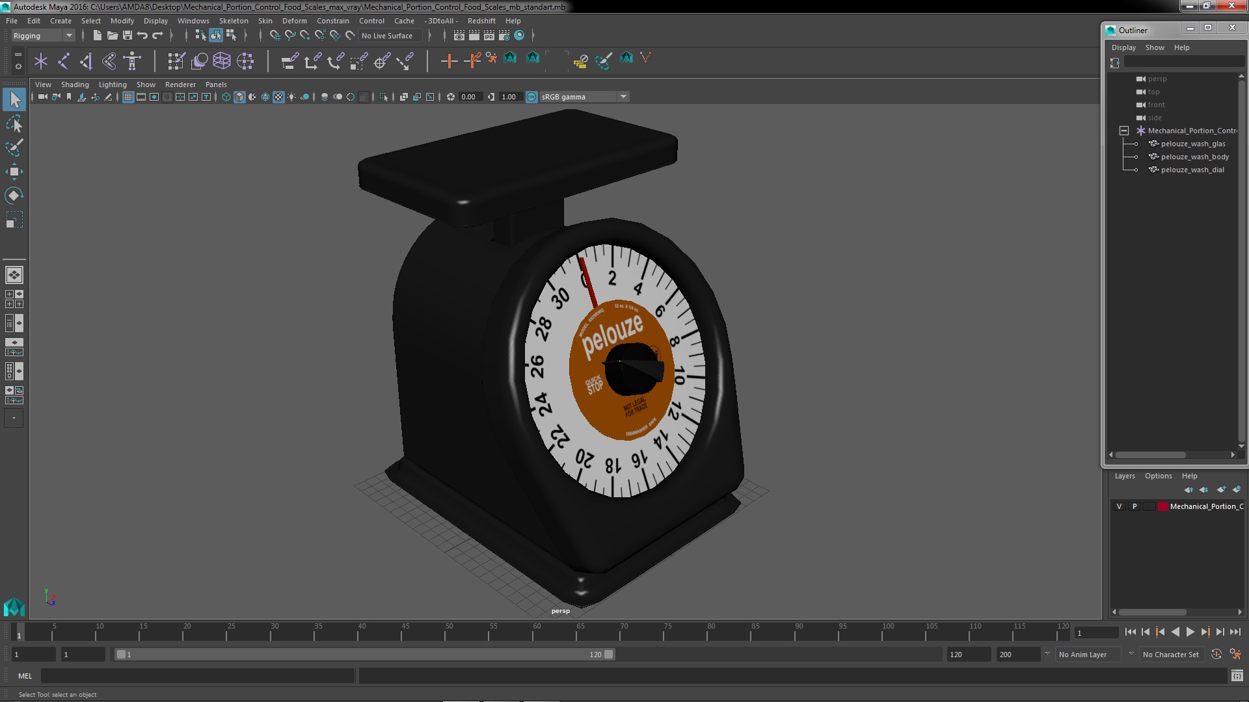The image size is (1249, 702).
Task: Click the Create Lattice shelf icon
Action: (x=222, y=61)
